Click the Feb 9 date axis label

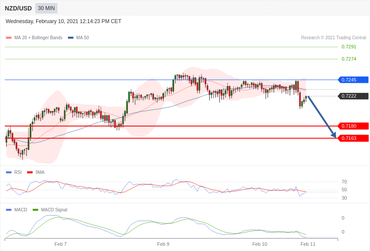click(x=163, y=244)
